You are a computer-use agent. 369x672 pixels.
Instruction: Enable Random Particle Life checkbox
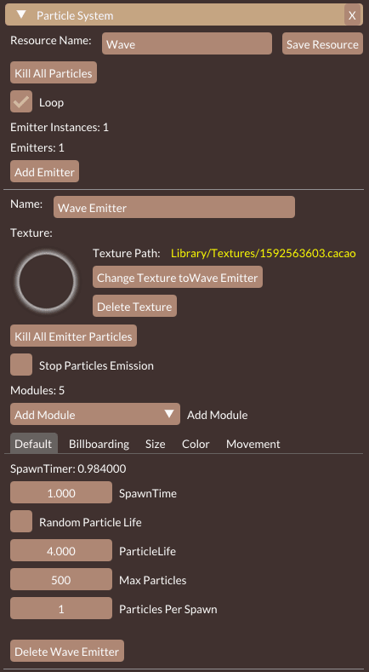point(21,521)
